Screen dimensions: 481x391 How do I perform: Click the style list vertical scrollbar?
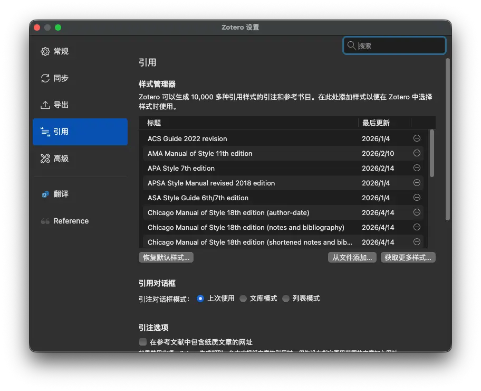432,153
